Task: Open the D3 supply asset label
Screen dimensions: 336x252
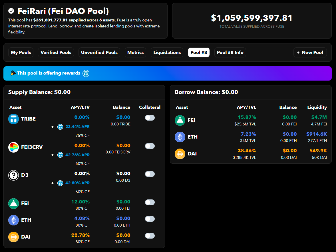Action: (25, 175)
